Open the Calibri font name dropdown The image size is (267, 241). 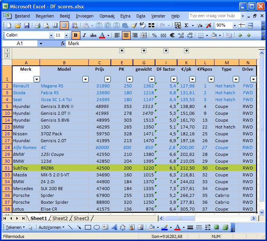[x=51, y=35]
